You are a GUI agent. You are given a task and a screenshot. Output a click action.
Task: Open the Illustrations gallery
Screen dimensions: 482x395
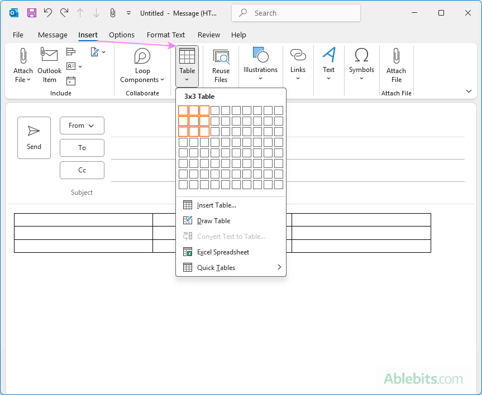pos(260,62)
